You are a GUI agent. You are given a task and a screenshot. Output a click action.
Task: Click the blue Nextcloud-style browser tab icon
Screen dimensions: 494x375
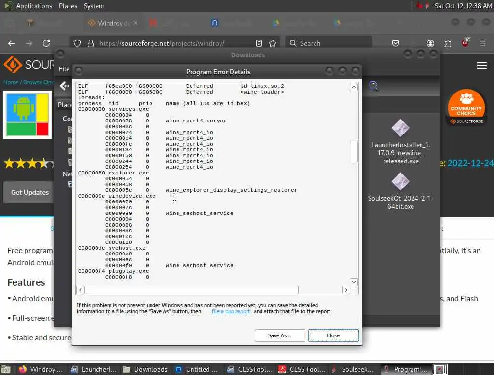pyautogui.click(x=214, y=23)
